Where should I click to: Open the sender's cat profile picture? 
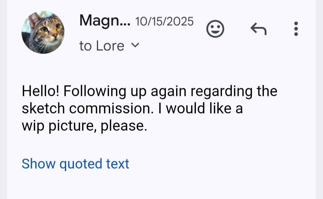[x=43, y=32]
